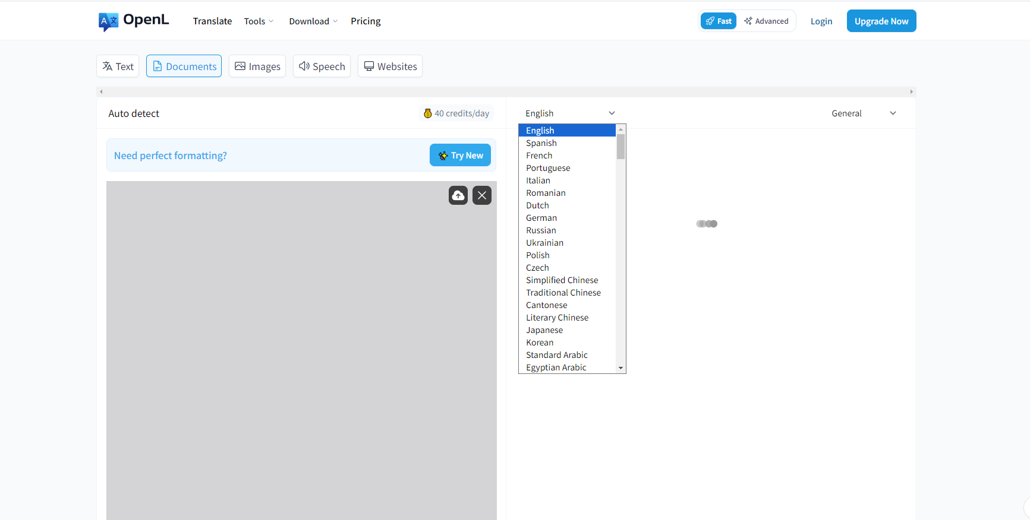
Task: Expand the Download menu
Action: coord(313,21)
